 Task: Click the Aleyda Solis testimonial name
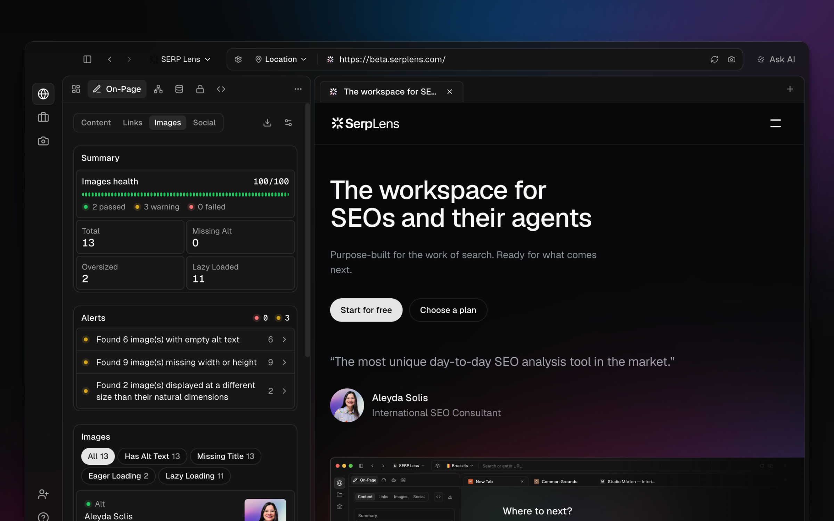(x=400, y=398)
